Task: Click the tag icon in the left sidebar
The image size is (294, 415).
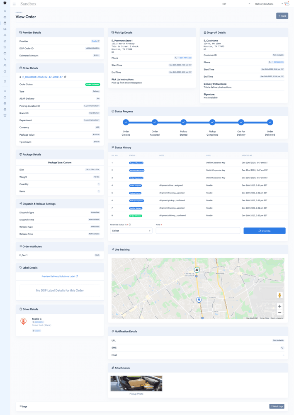Action: click(x=5, y=47)
